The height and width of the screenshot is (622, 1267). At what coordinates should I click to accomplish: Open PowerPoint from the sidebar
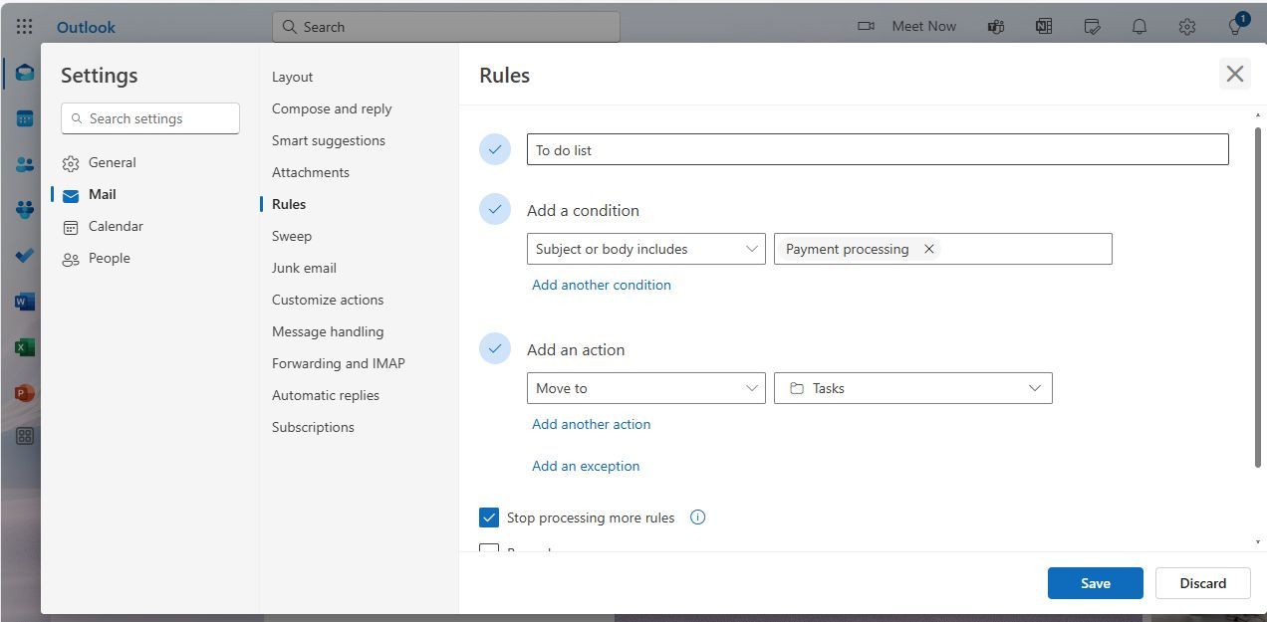[x=24, y=392]
